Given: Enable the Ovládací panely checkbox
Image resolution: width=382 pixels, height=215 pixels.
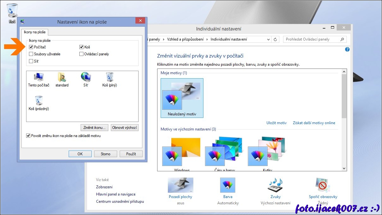Looking at the screenshot, I should pos(82,54).
